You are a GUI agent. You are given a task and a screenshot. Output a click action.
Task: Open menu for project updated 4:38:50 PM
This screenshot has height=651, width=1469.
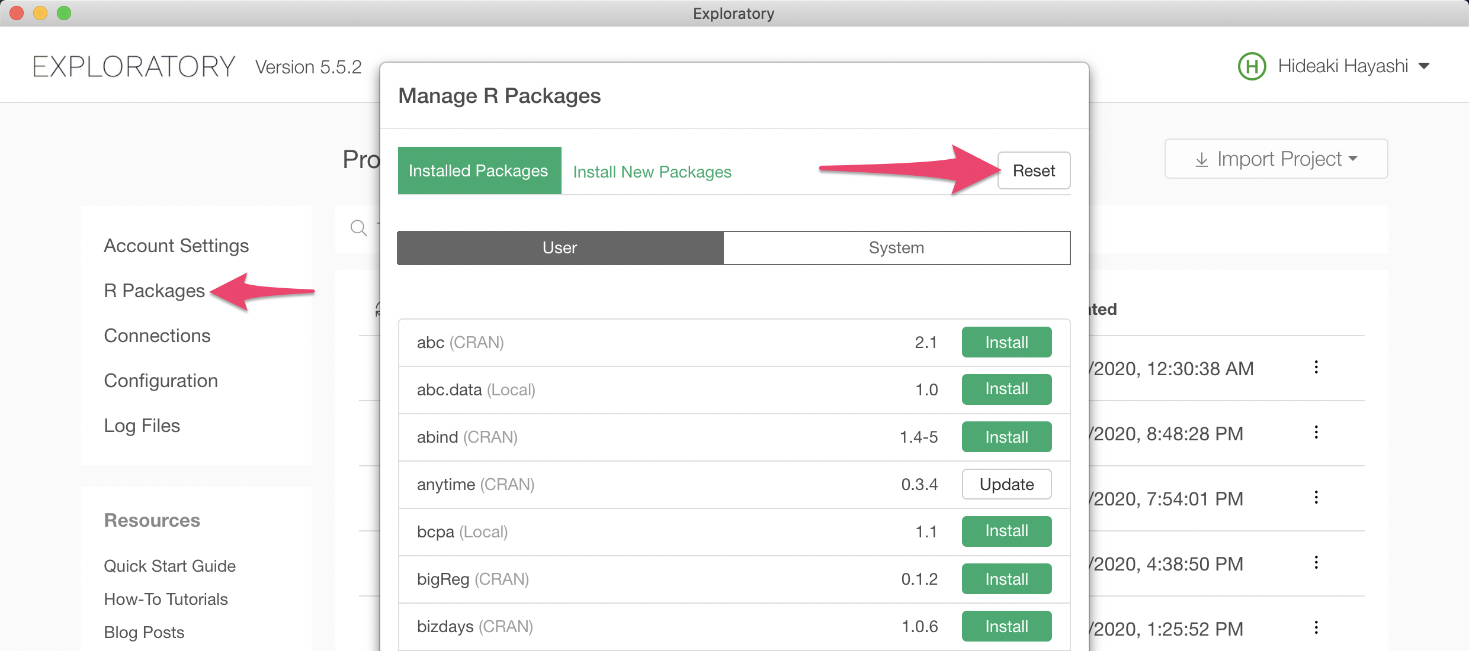(1316, 563)
